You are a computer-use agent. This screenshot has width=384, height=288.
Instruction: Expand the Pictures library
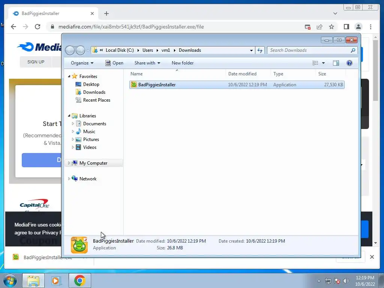[x=73, y=139]
